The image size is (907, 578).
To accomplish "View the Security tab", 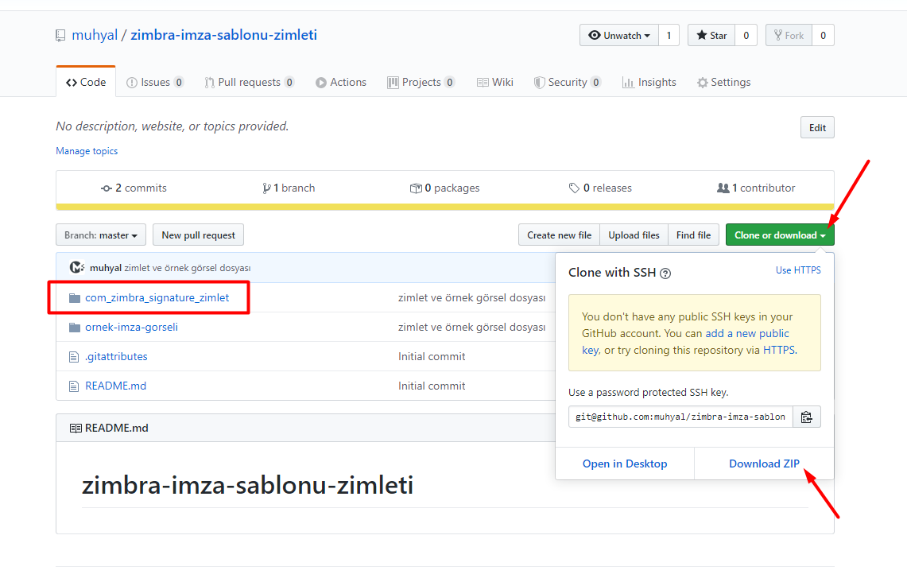I will pos(568,82).
